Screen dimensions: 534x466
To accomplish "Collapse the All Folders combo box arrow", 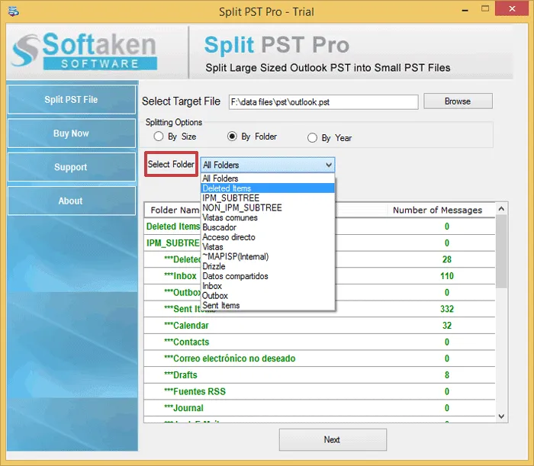I will point(329,165).
